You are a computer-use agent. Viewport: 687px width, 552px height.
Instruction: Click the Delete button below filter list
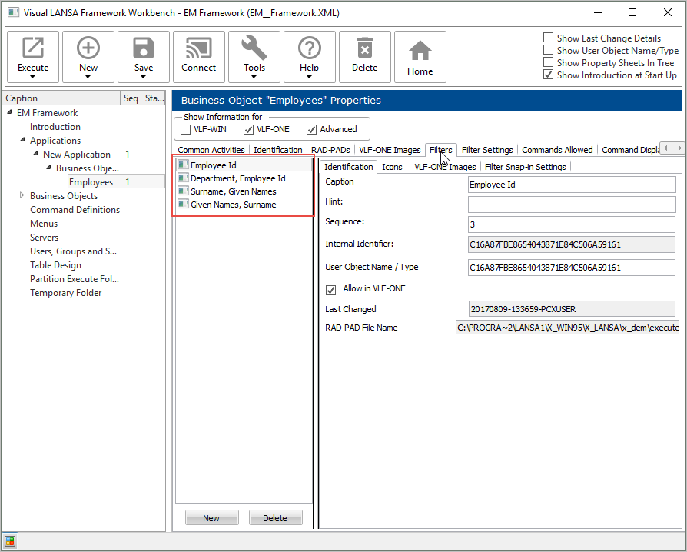pyautogui.click(x=275, y=518)
